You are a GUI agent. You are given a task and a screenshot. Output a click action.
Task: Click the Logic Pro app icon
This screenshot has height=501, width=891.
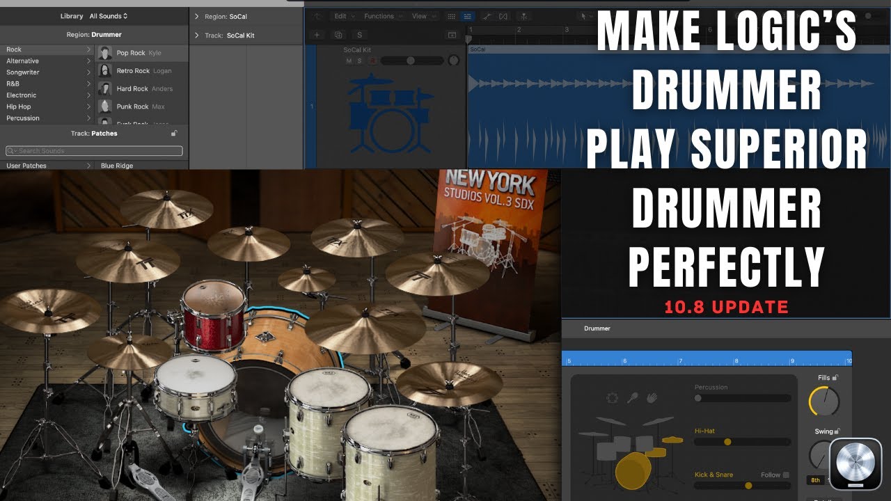[x=855, y=464]
